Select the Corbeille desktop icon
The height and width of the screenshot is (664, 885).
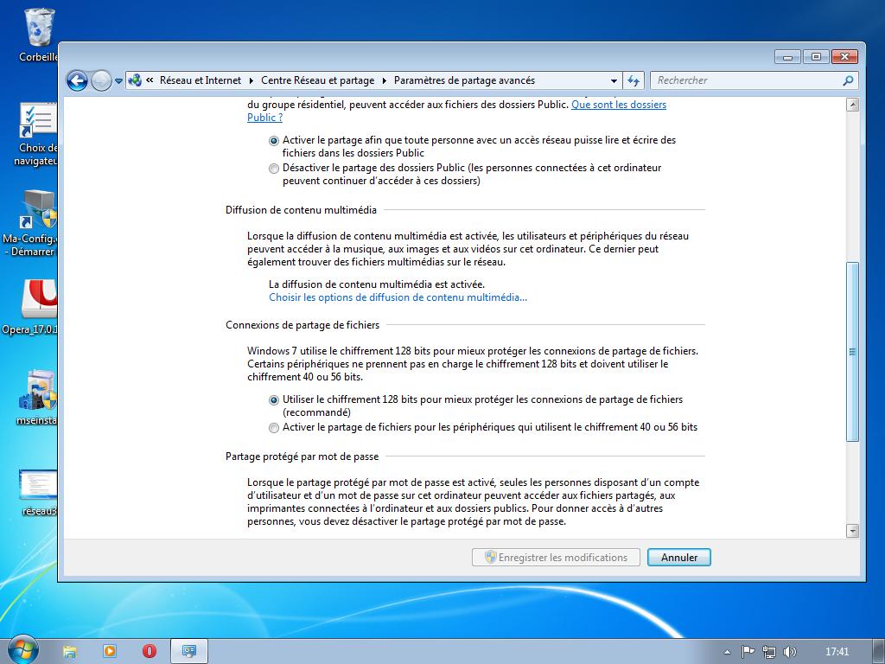coord(38,35)
